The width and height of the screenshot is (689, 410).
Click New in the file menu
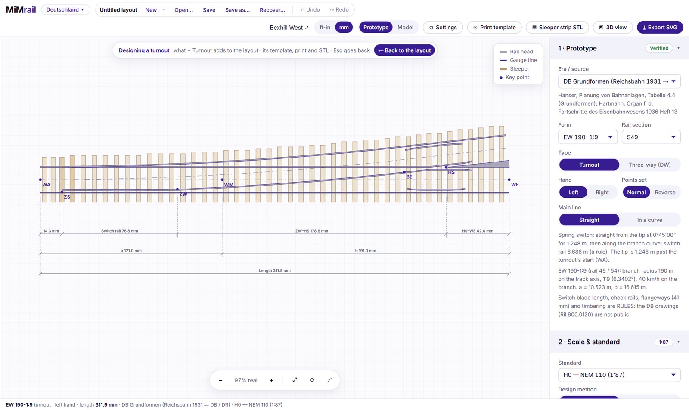(x=151, y=9)
